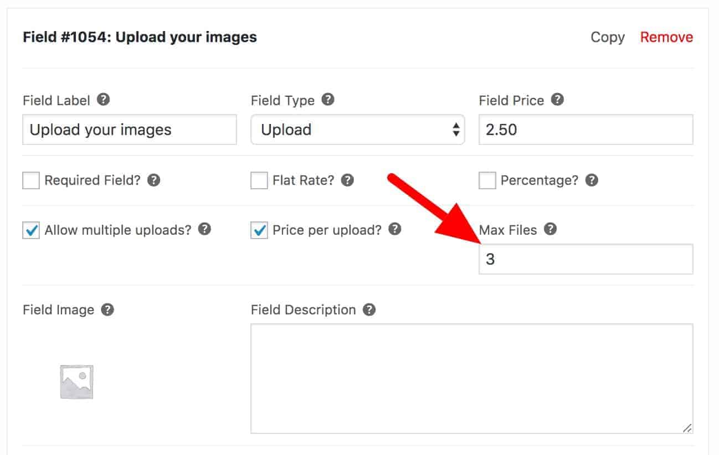Viewport: 719px width, 455px height.
Task: Click the Price per upload help icon
Action: (395, 229)
